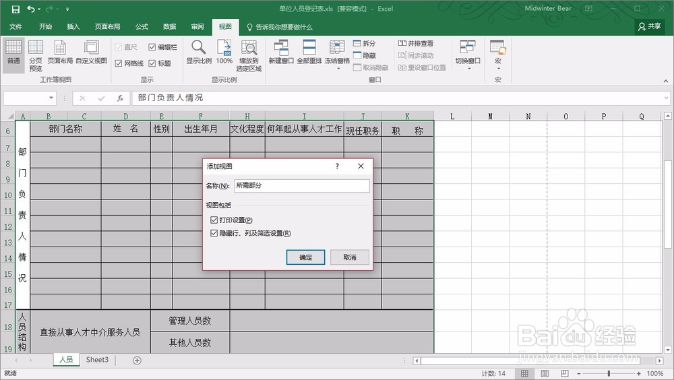Click Cancel (取消) in Add View dialog
Image resolution: width=674 pixels, height=380 pixels.
point(350,257)
